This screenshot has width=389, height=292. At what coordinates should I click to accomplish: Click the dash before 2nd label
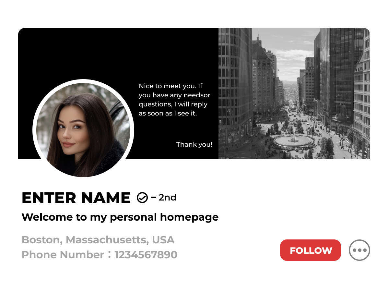(154, 197)
